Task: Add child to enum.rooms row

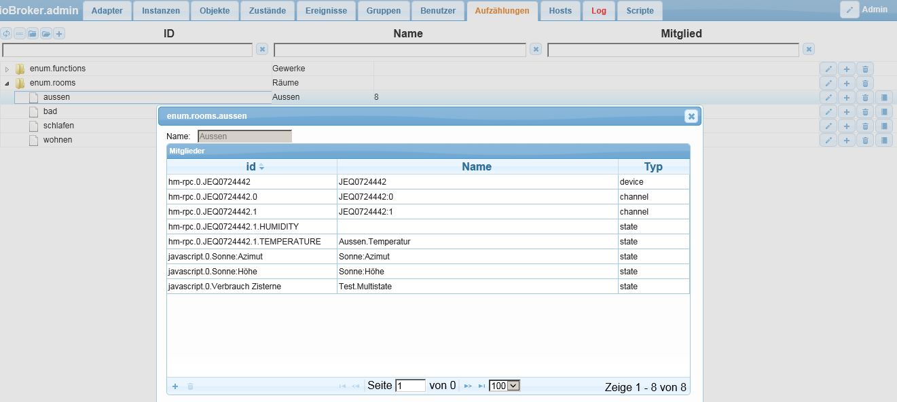Action: pos(847,83)
